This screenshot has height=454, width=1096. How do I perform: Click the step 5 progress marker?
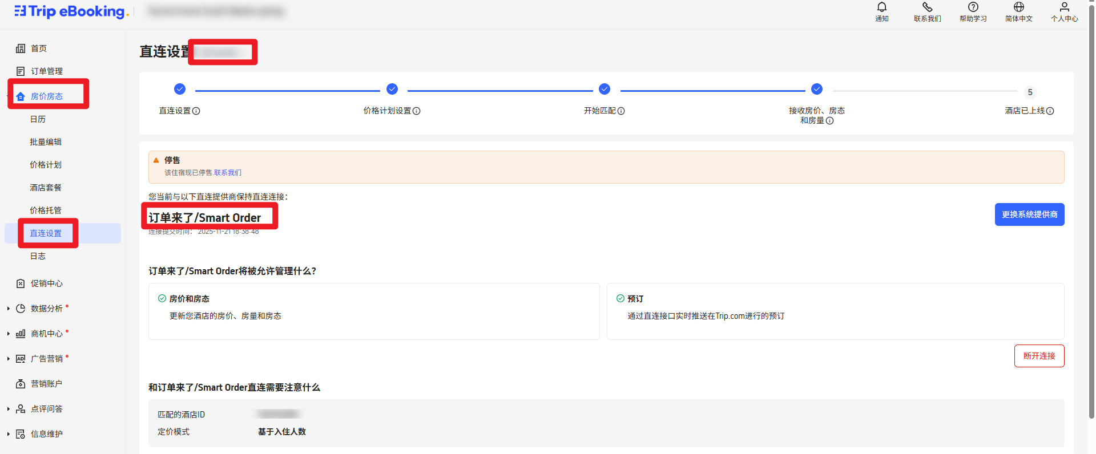[x=1030, y=92]
